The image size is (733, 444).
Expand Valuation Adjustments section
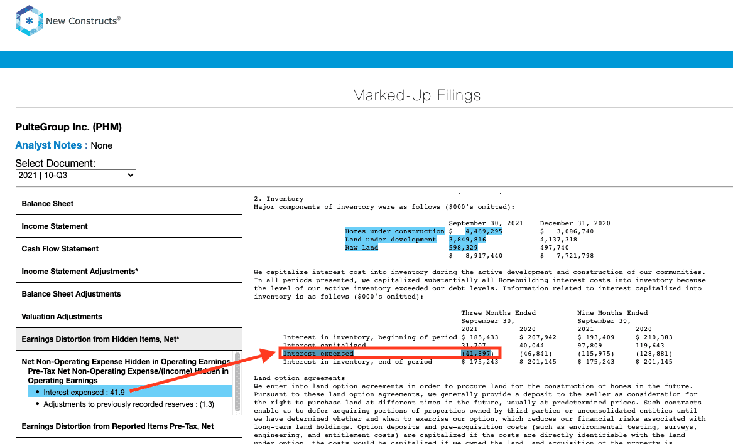129,317
